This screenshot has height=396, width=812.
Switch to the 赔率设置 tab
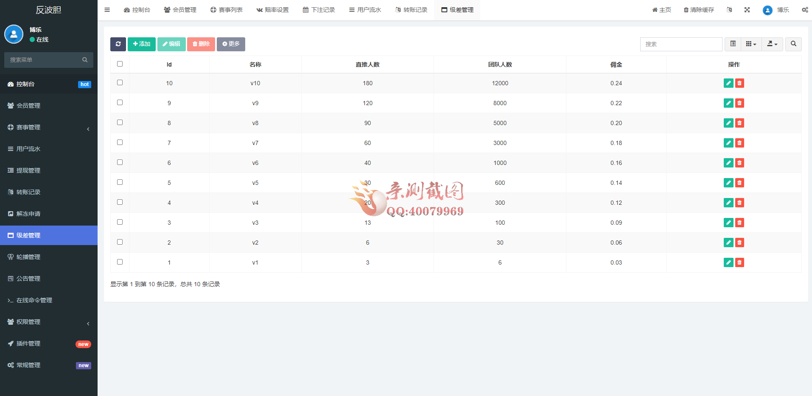click(272, 9)
